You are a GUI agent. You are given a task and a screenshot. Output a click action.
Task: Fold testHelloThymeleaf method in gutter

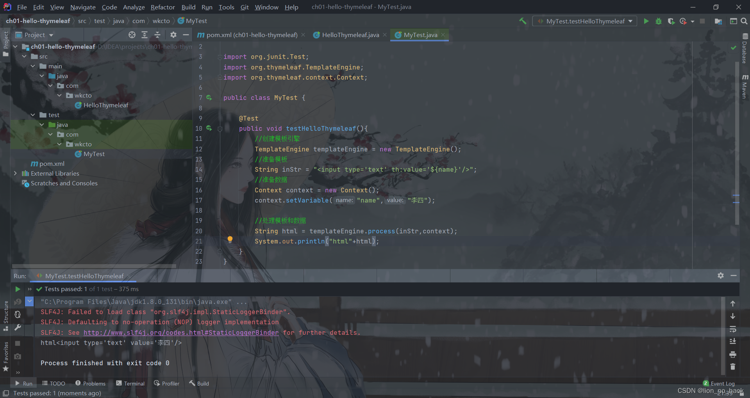220,129
